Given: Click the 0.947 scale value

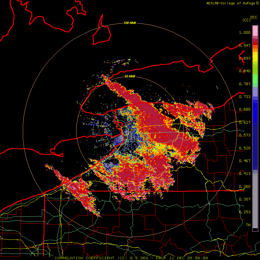Looking at the screenshot, I should (245, 45).
